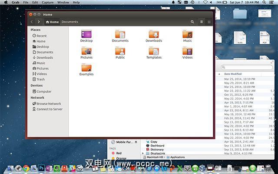Screen dimensions: 278x174
Task: Eject the Mobile Par… volume
Action: point(136,142)
